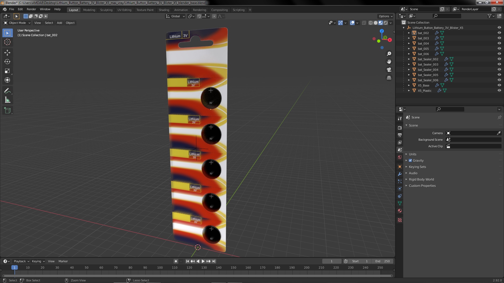The image size is (504, 283).
Task: Open the Texture properties tab
Action: (x=400, y=220)
